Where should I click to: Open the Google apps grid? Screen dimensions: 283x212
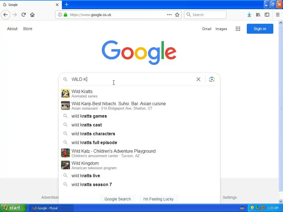238,29
